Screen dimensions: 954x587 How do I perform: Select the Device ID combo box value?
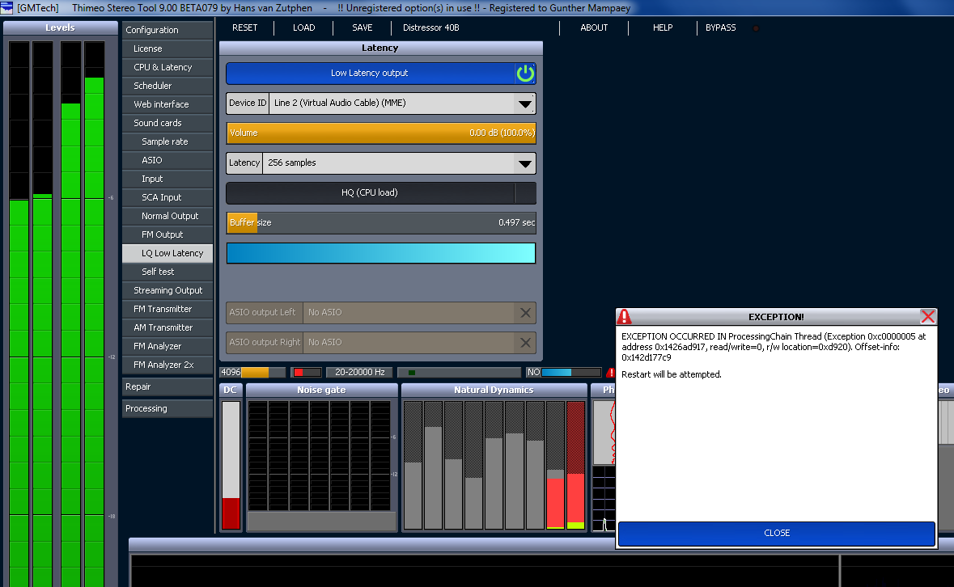click(x=392, y=103)
